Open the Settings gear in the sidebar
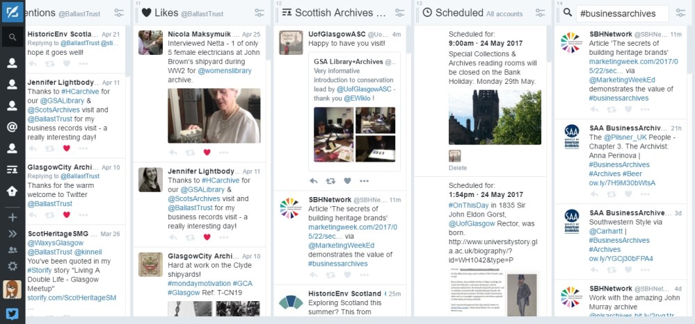This screenshot has width=695, height=324. point(12,266)
